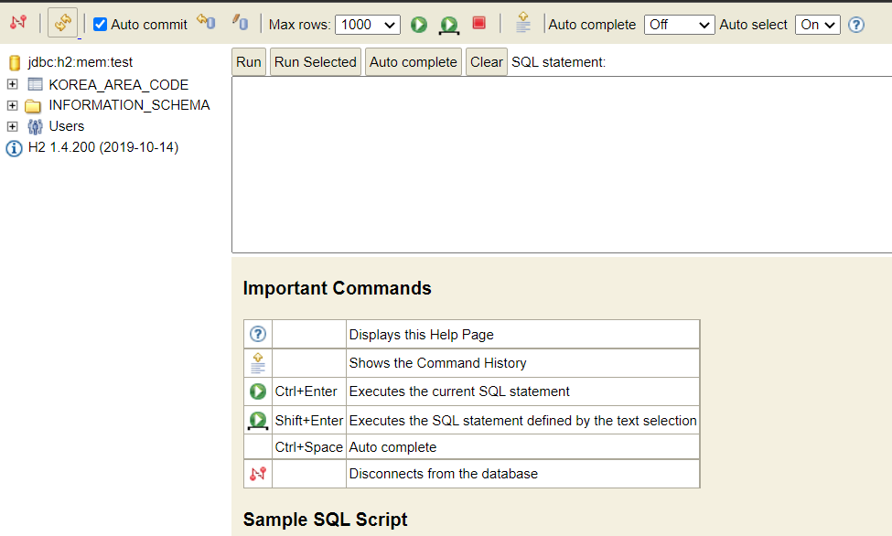The height and width of the screenshot is (536, 892).
Task: Click the 'Ctrl+Space' shortcut cell
Action: click(x=309, y=447)
